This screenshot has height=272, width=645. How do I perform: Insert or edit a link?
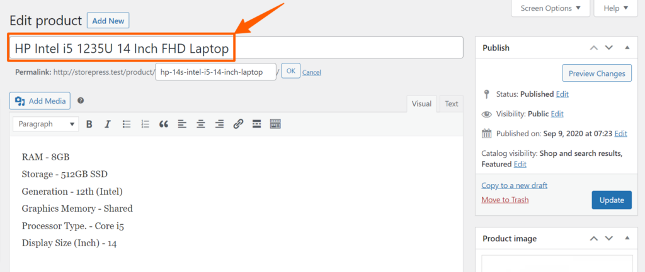pyautogui.click(x=238, y=124)
